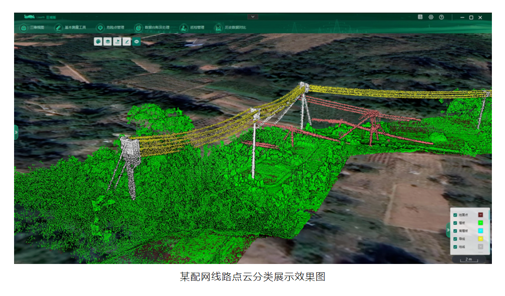This screenshot has height=296, width=505.
Task: Click the help question mark icon
Action: (441, 17)
